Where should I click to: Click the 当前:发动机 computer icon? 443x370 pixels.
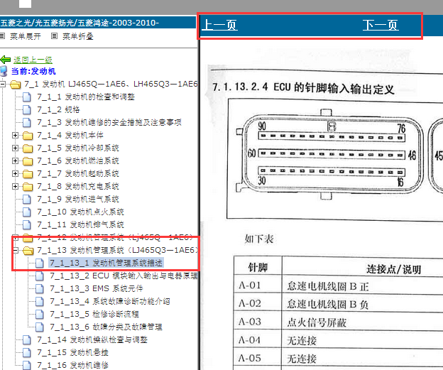[x=4, y=71]
